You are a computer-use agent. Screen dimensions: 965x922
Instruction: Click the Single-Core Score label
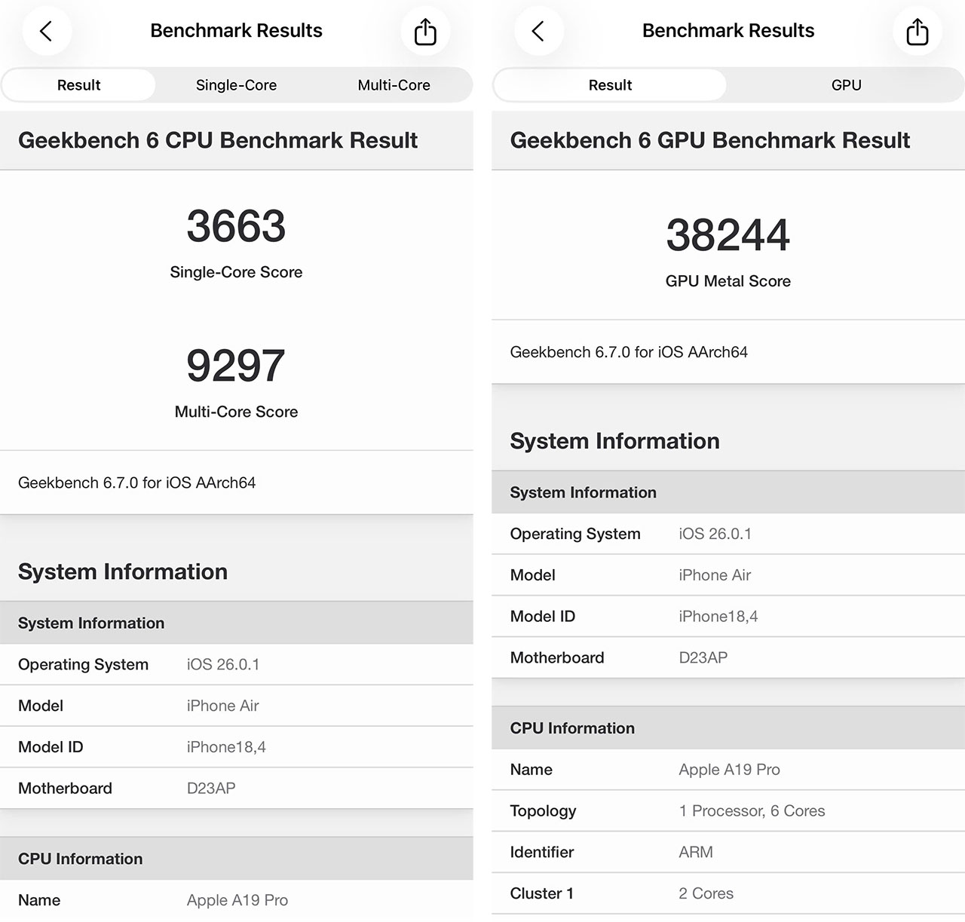click(x=236, y=272)
